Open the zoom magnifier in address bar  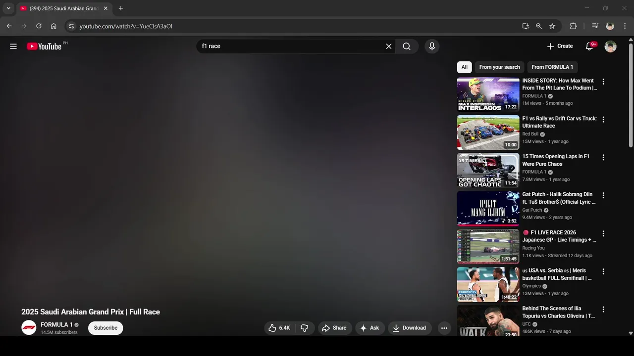(x=539, y=26)
